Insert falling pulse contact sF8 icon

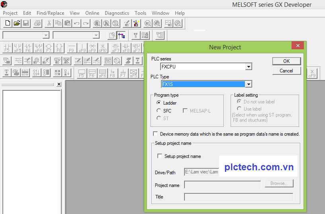[126, 48]
